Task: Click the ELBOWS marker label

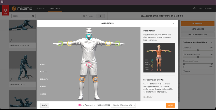Action: click(44, 79)
